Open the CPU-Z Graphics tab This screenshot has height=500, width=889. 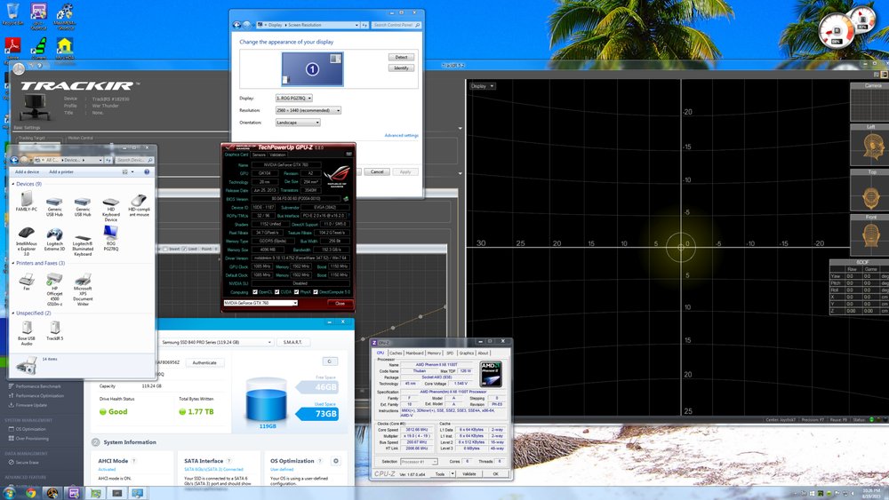466,353
